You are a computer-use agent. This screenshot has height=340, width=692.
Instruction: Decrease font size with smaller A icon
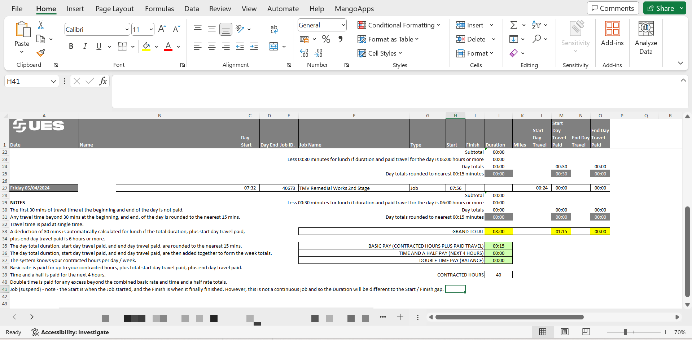(x=176, y=29)
